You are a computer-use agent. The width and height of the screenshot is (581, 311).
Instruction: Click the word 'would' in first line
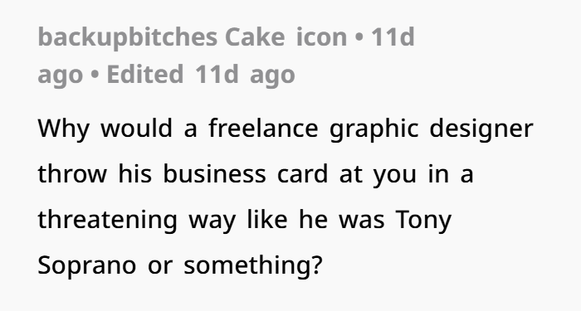[x=137, y=129]
